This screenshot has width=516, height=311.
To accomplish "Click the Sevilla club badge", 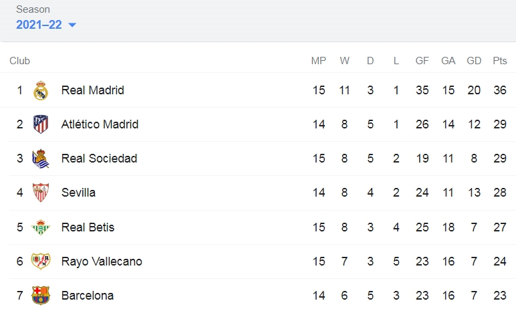I will pos(41,193).
